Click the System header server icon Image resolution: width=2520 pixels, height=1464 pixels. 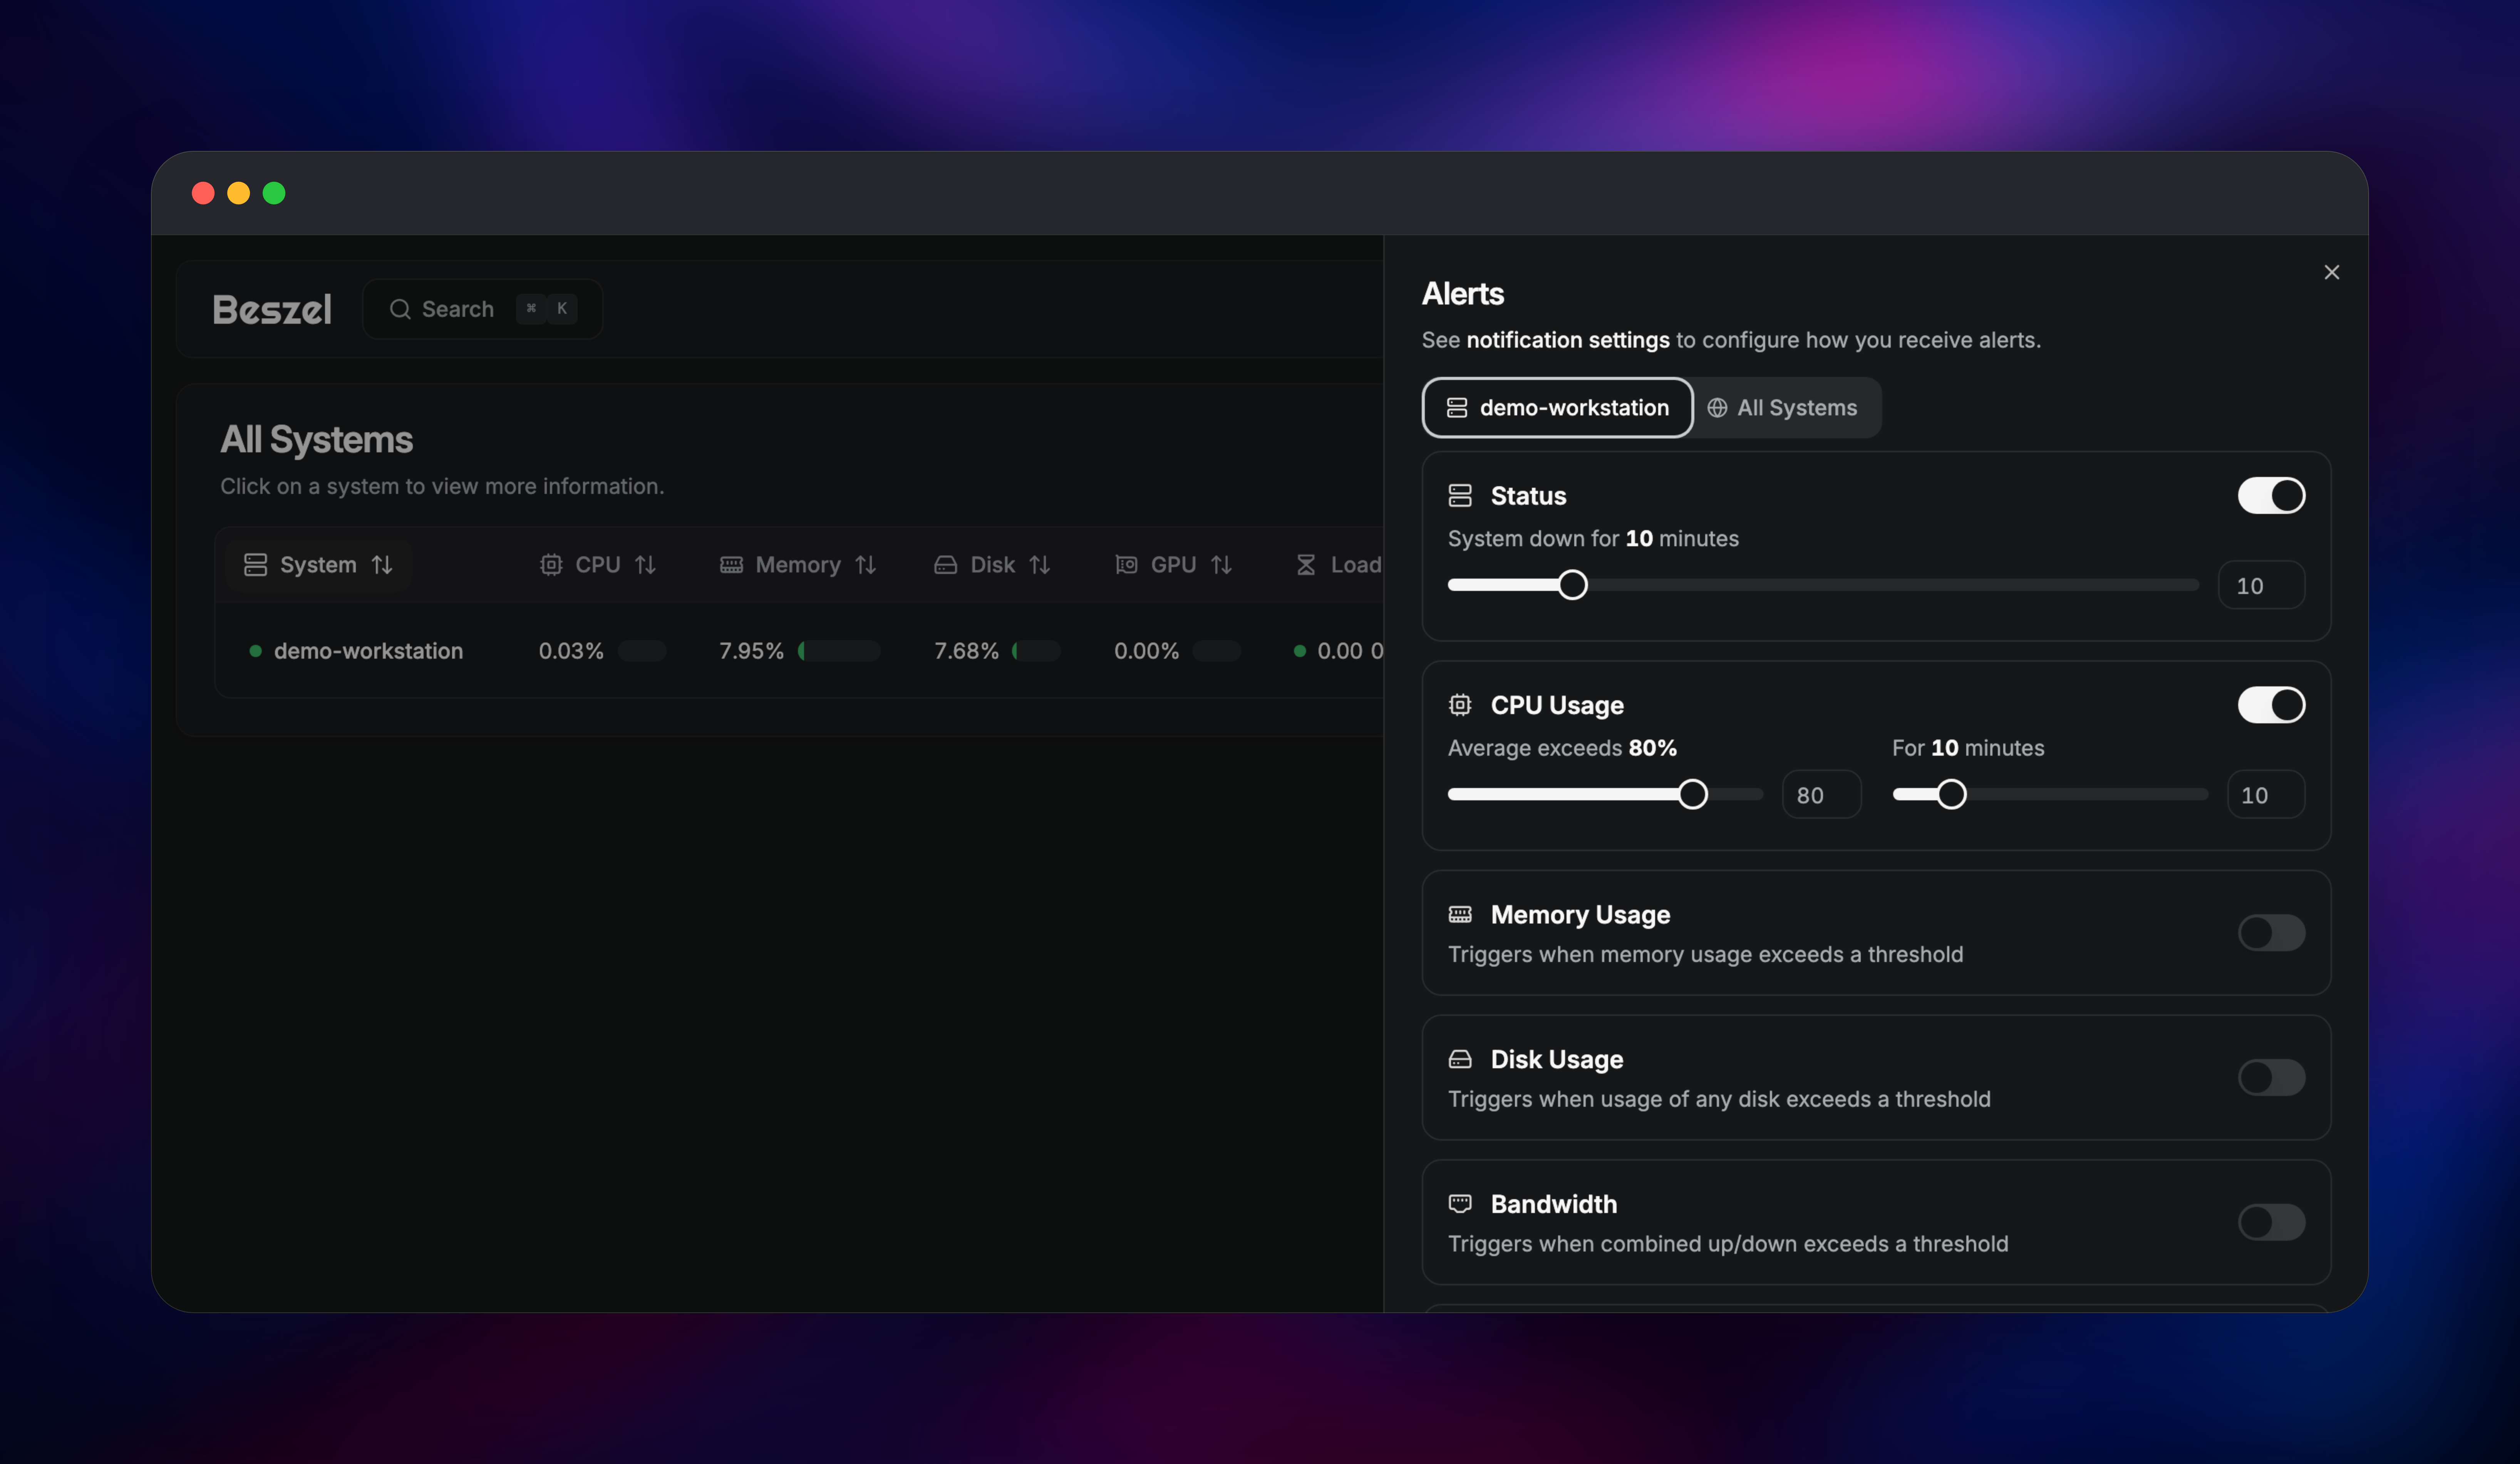tap(256, 565)
